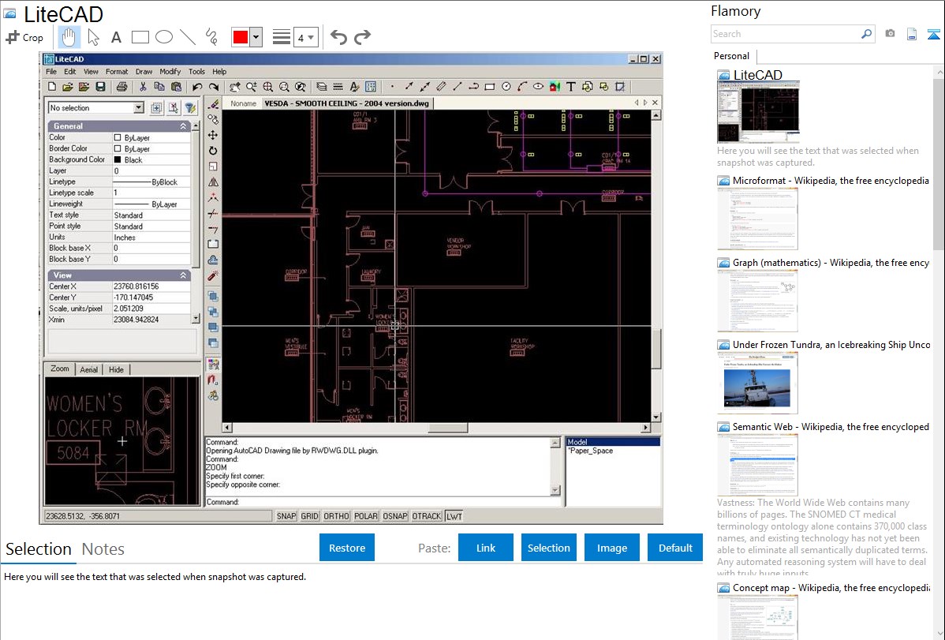Image resolution: width=945 pixels, height=640 pixels.
Task: Open the Tools menu in LiteCAD
Action: tap(197, 71)
